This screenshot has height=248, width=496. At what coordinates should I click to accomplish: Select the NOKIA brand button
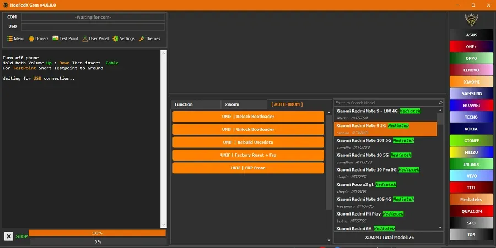[471, 129]
